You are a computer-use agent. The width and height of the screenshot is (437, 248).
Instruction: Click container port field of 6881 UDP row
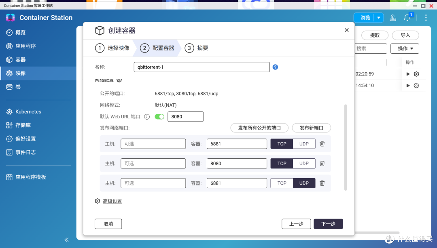point(237,183)
